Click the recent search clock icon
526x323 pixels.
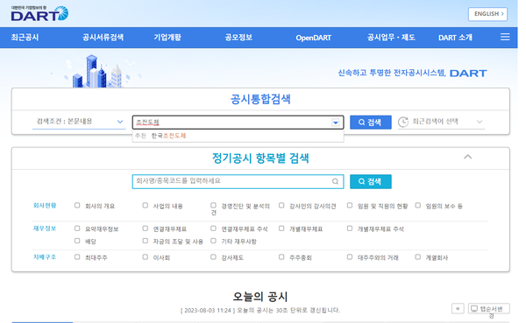403,122
